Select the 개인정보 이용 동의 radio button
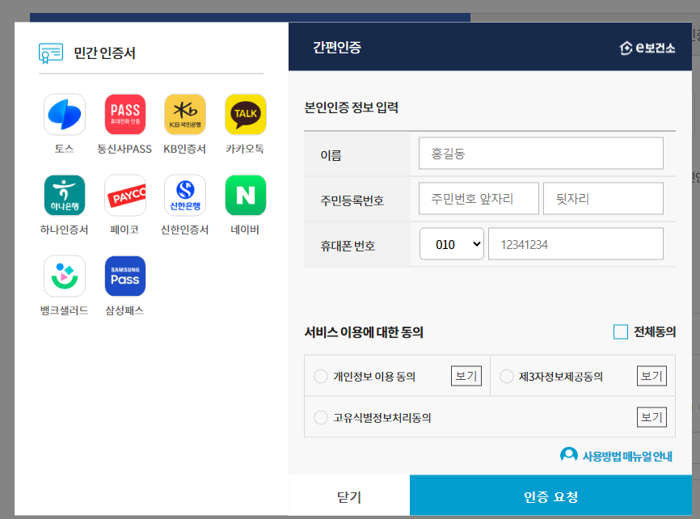Screen dimensions: 700x519 point(321,376)
